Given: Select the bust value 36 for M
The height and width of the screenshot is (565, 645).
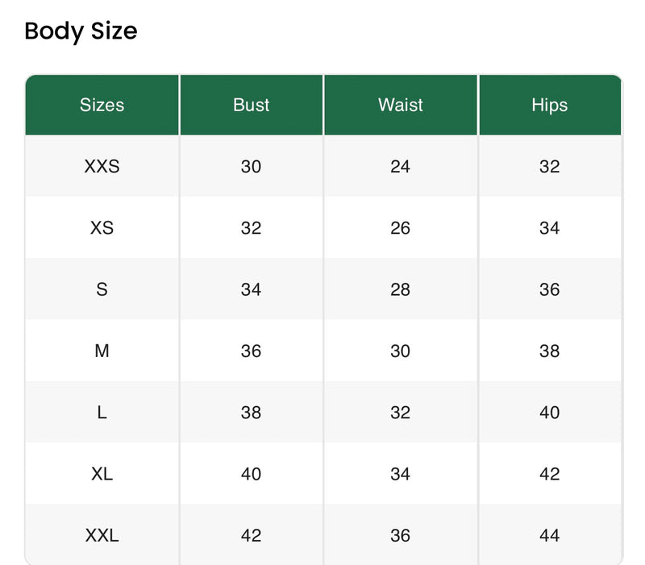Looking at the screenshot, I should click(x=251, y=351).
